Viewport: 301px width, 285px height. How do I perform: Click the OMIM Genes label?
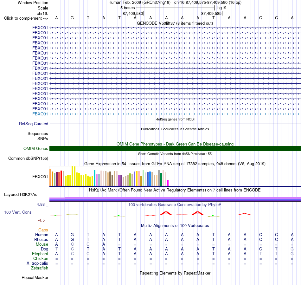(x=35, y=148)
